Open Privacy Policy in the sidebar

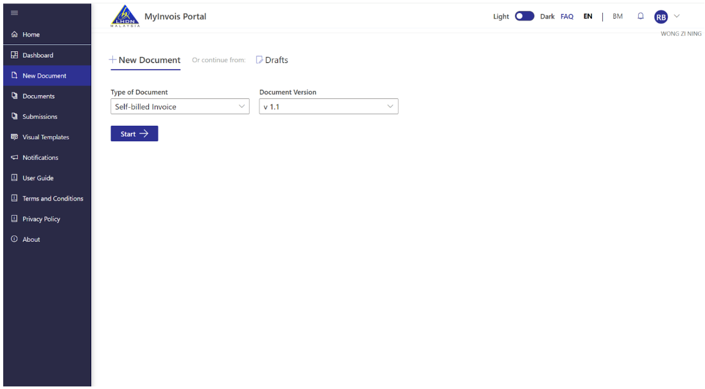tap(41, 219)
